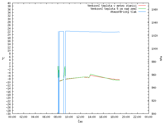164x123 pixels.
Task: Click pressure axis label '1000'
Action: coord(155,49)
